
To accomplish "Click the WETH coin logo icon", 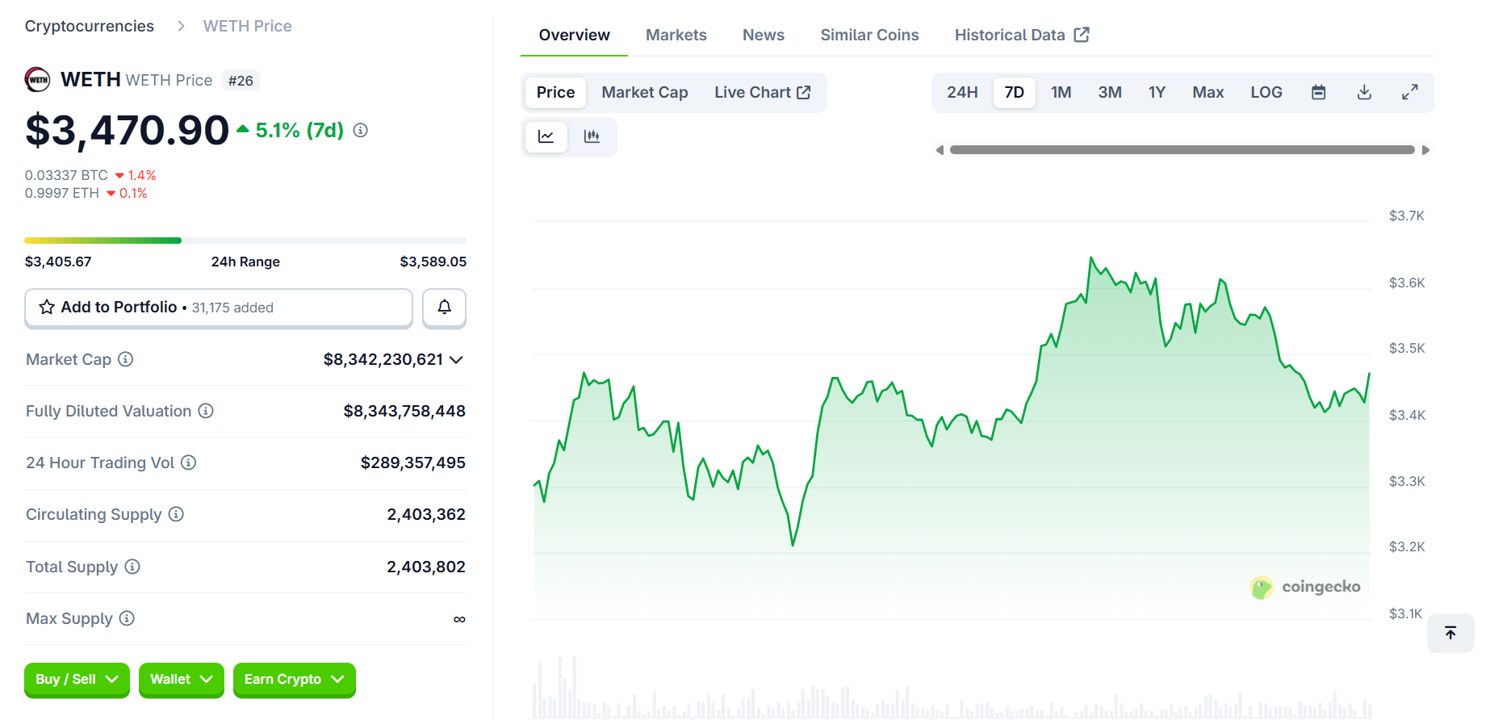I will [37, 80].
